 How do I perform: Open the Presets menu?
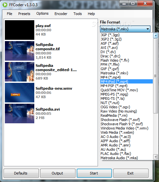[x=24, y=14]
